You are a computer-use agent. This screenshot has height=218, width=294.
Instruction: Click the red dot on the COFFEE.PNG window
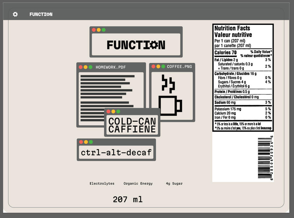(x=154, y=67)
